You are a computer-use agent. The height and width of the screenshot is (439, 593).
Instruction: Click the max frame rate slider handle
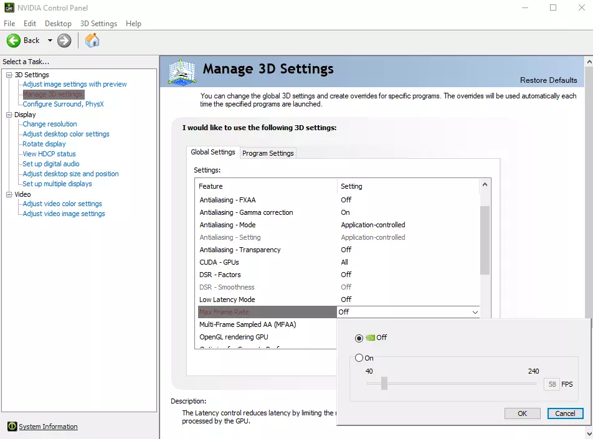[x=384, y=384]
